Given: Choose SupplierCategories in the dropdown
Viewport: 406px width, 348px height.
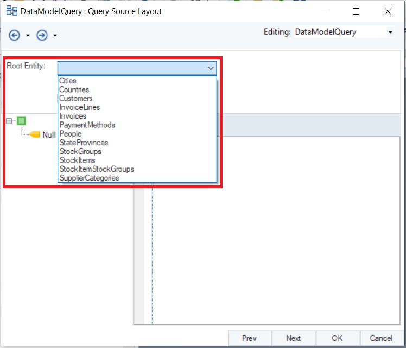Looking at the screenshot, I should click(90, 178).
